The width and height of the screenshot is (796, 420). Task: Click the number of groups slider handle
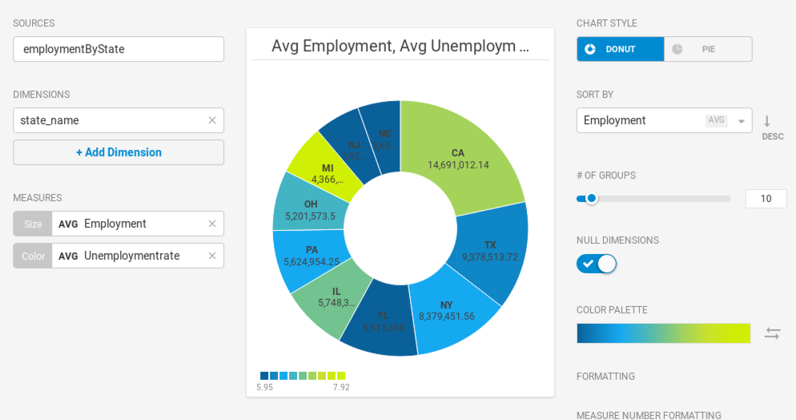[x=592, y=199]
